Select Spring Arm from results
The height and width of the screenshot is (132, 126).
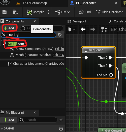[16, 44]
